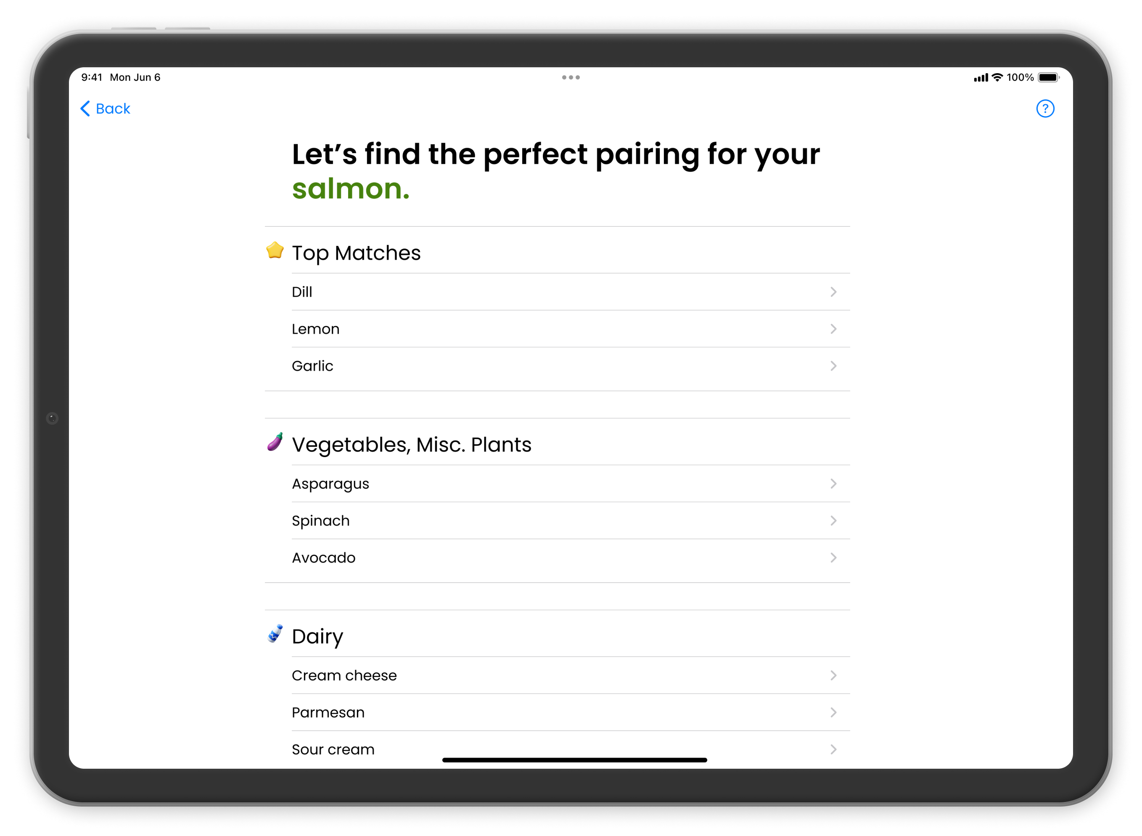This screenshot has width=1142, height=836.
Task: Click the star icon beside Top Matches
Action: (x=275, y=251)
